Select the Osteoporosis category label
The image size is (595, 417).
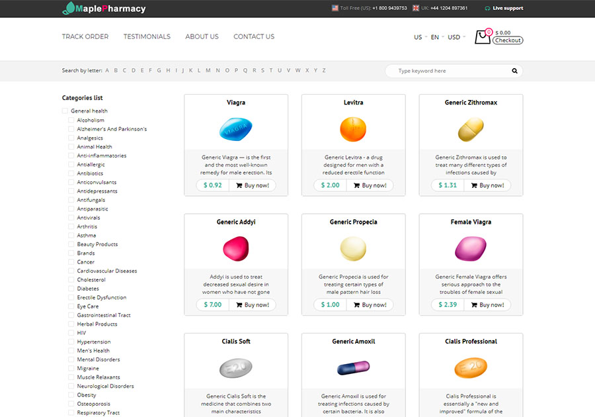pyautogui.click(x=94, y=404)
